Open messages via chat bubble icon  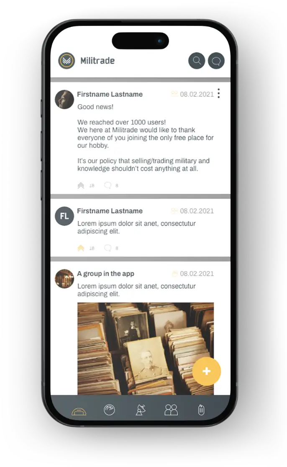pos(216,61)
